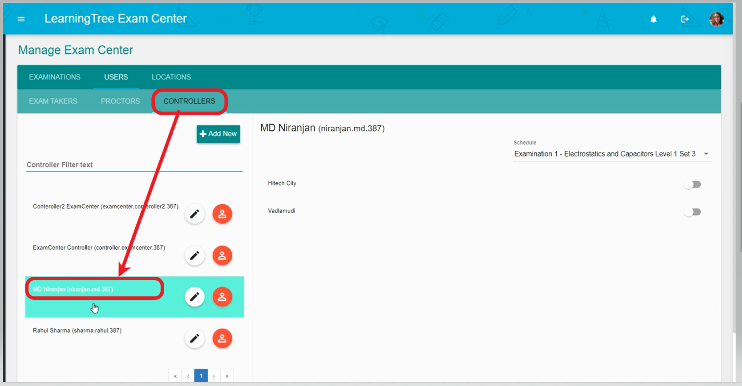Image resolution: width=742 pixels, height=386 pixels.
Task: Open notifications via the bell icon
Action: [x=654, y=19]
